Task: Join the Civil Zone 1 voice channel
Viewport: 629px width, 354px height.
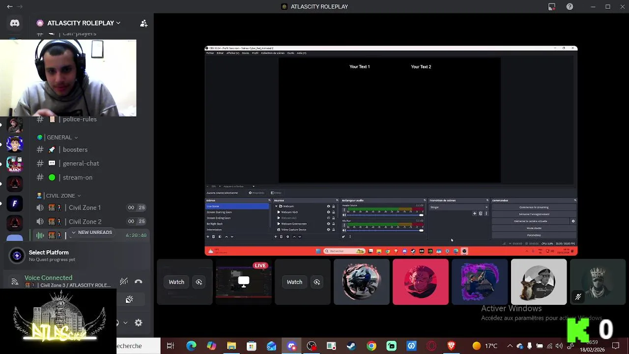Action: click(x=85, y=207)
